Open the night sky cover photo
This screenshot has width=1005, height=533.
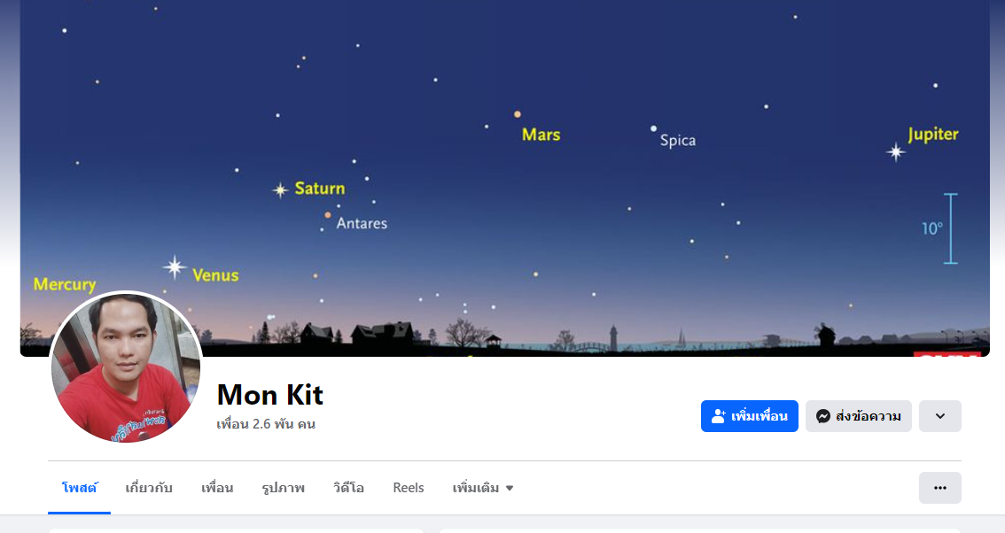pos(505,178)
